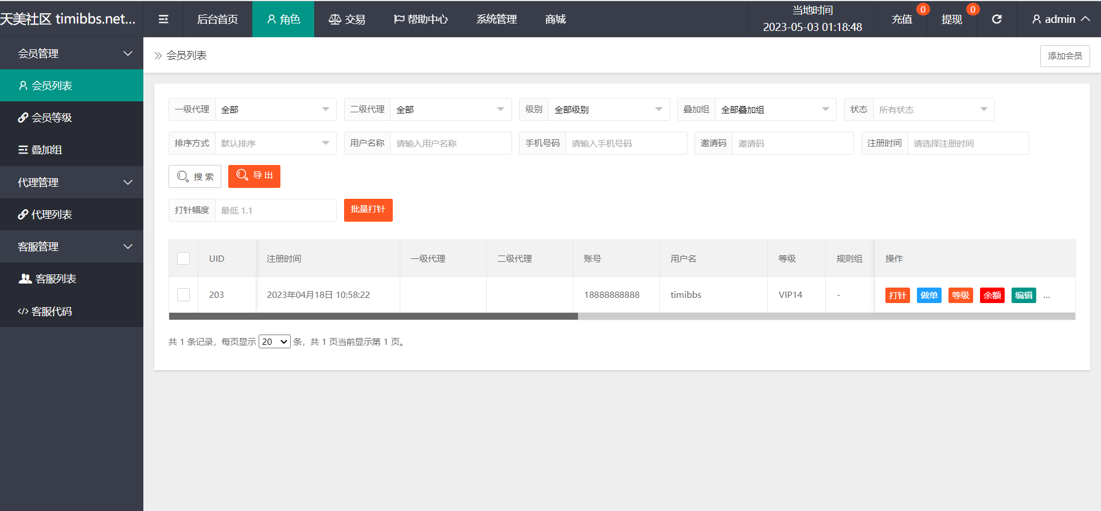Open the 帮助中心 menu
Viewport: 1101px width, 511px height.
pos(421,19)
